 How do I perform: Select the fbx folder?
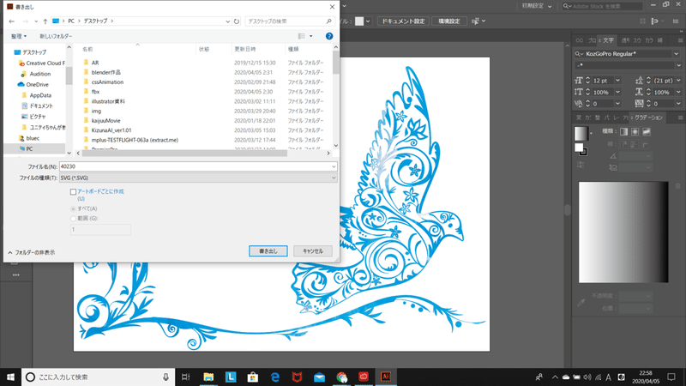coord(95,92)
